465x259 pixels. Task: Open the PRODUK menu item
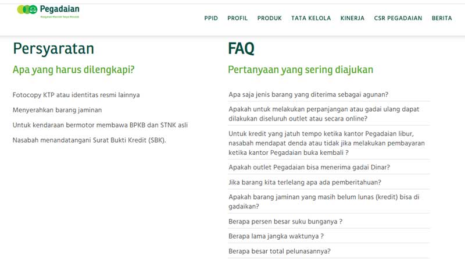[269, 18]
